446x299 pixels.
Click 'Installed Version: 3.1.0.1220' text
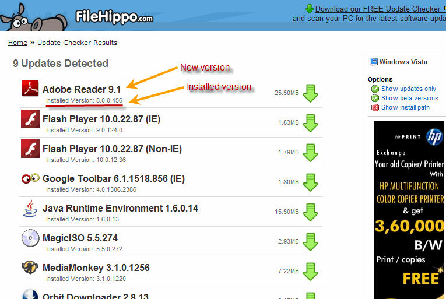click(x=86, y=279)
